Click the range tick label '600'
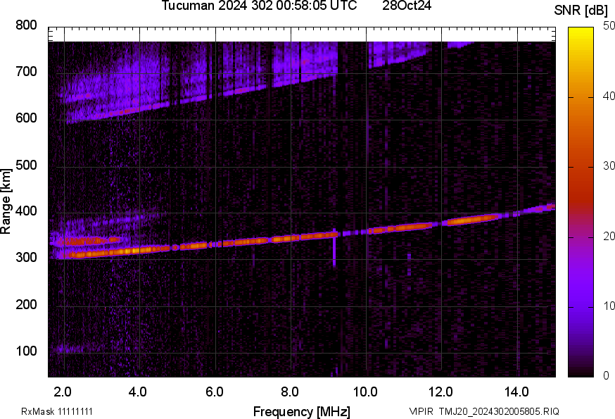Viewport: 615px width, 419px height. 26,118
